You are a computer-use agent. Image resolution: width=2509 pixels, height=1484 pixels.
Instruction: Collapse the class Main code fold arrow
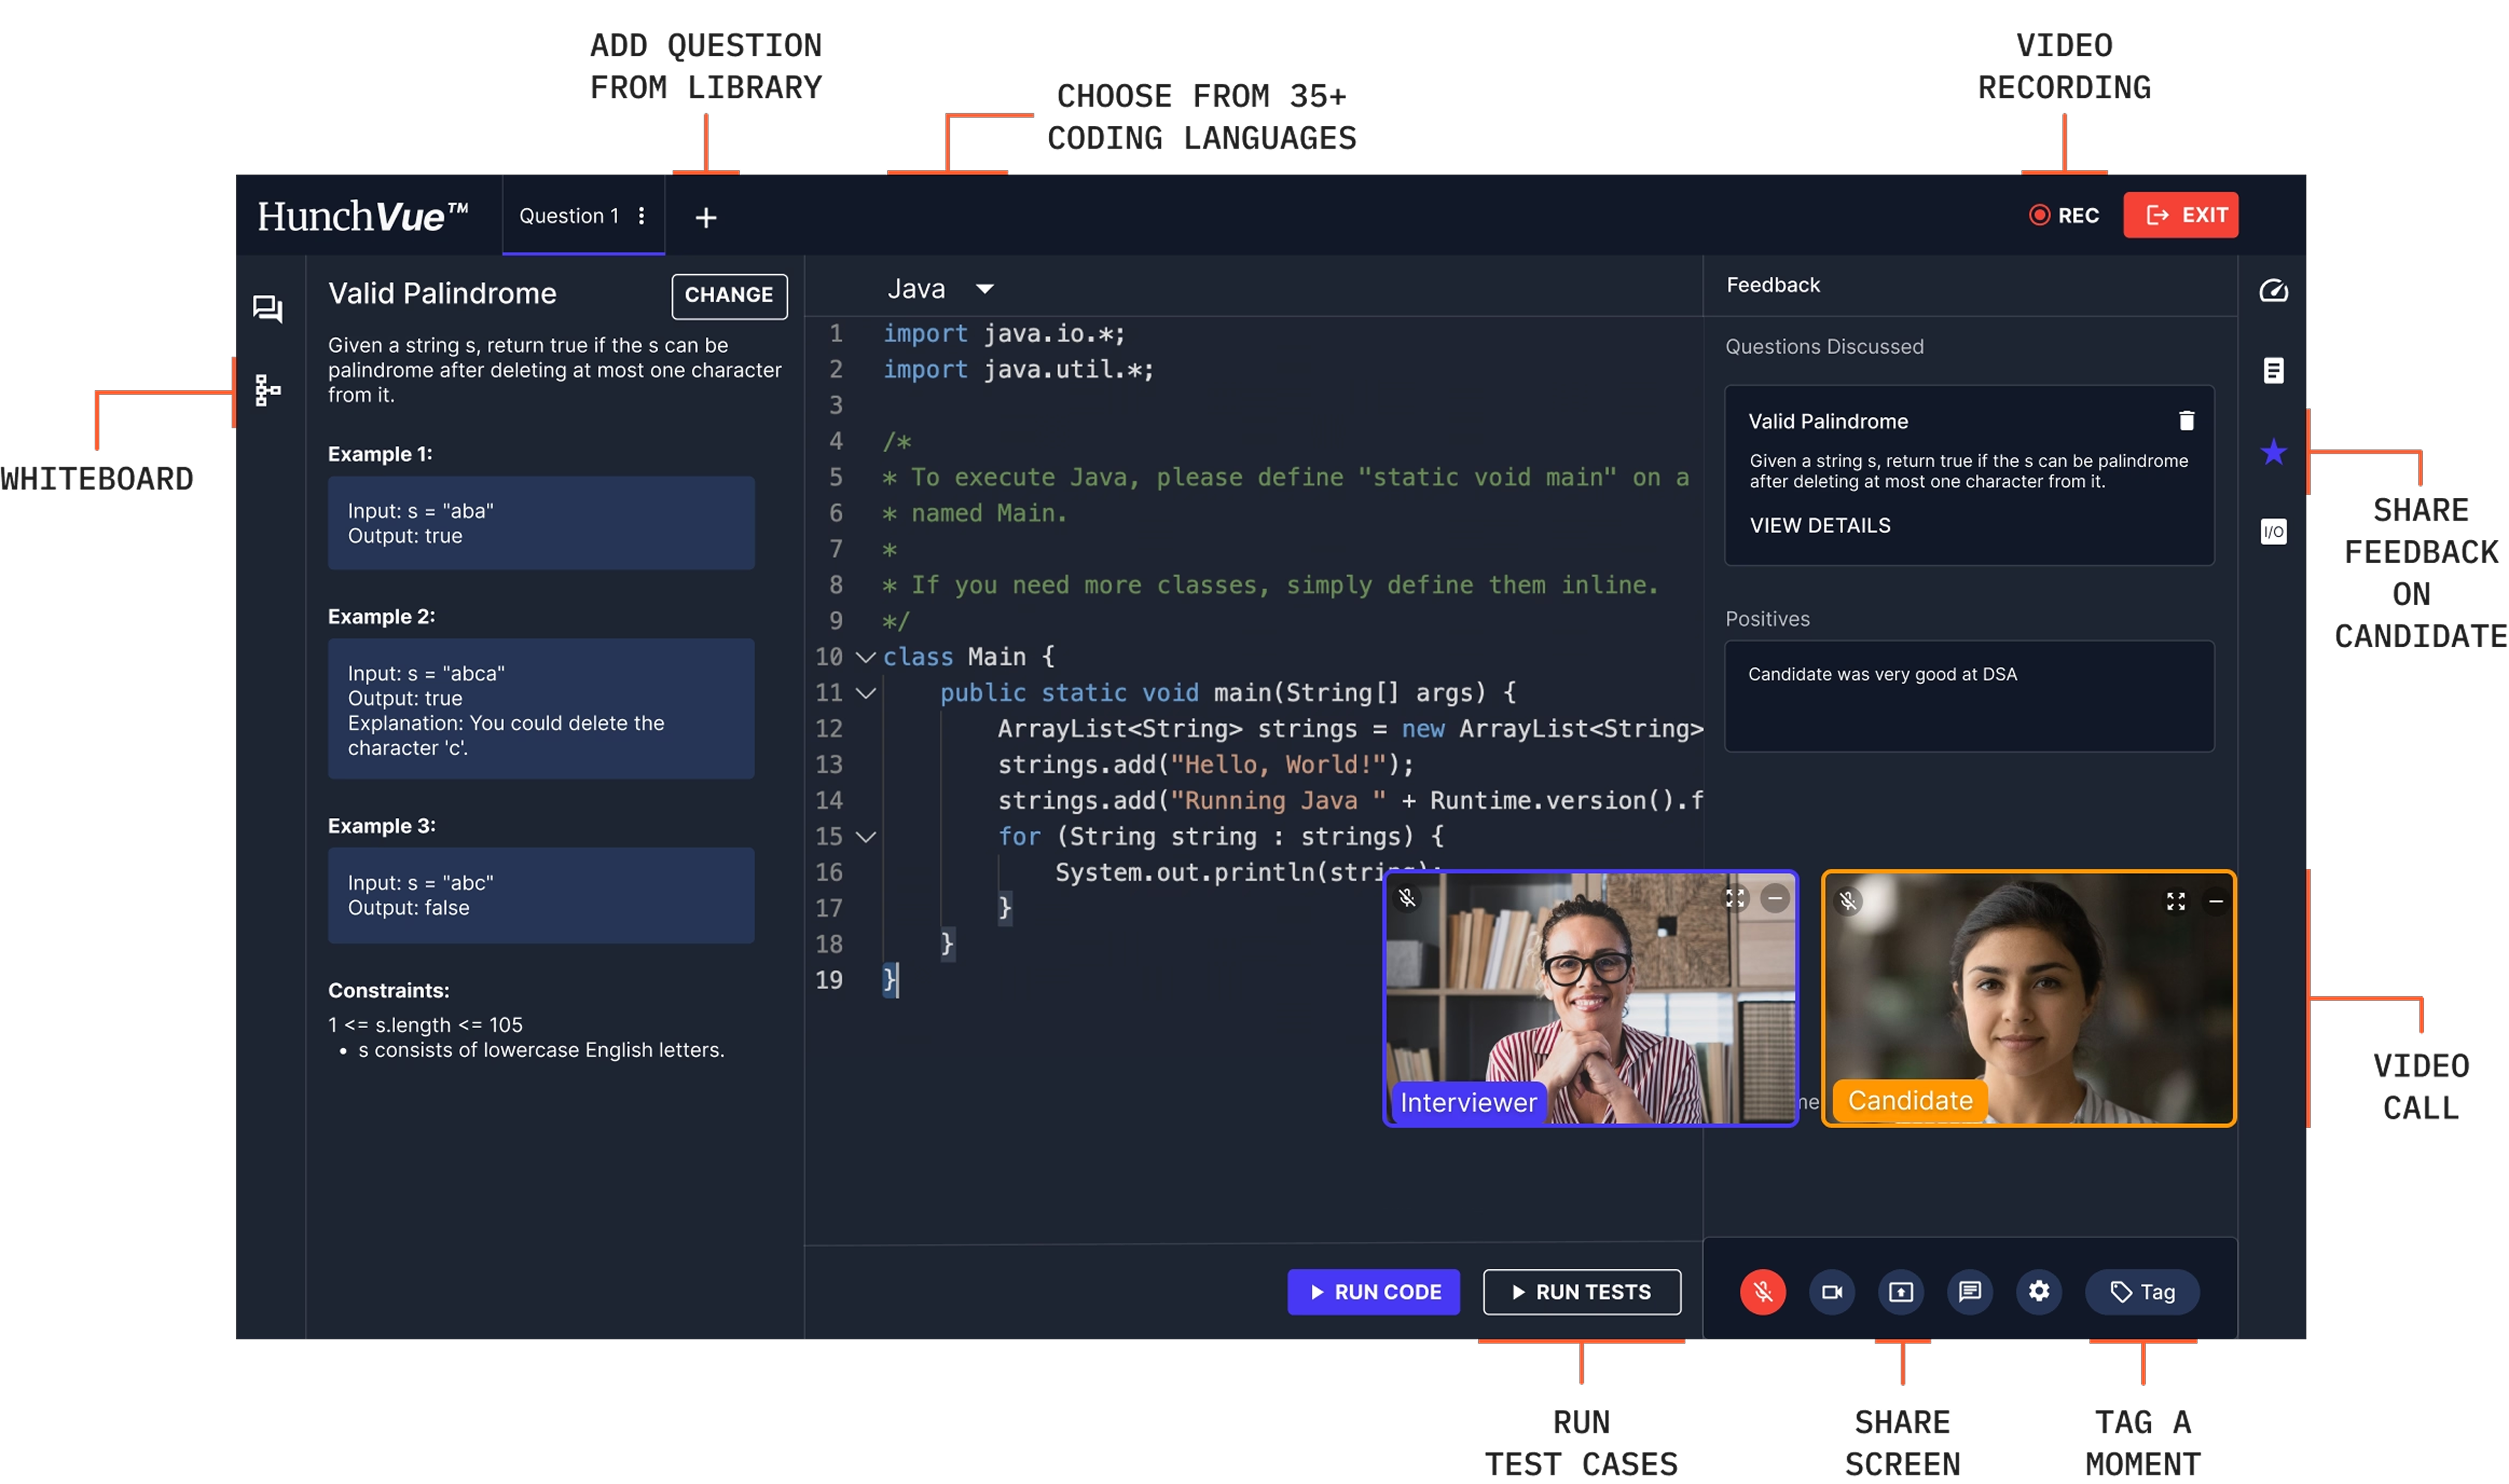pyautogui.click(x=866, y=657)
